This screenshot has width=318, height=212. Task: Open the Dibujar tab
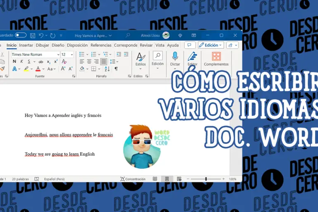click(x=43, y=45)
